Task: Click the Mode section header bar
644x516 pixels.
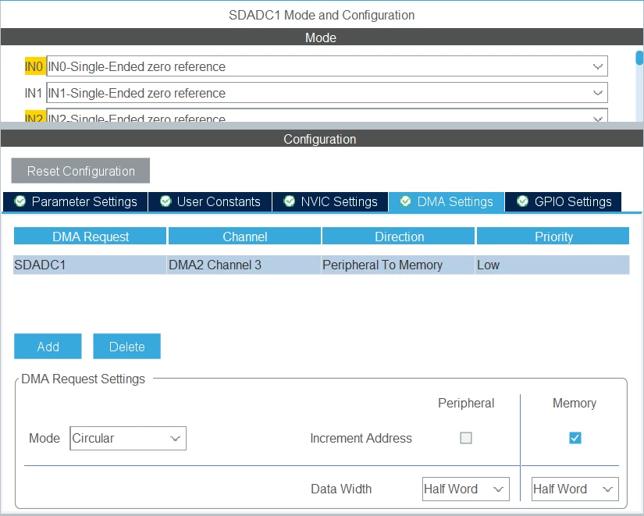Action: click(x=322, y=37)
